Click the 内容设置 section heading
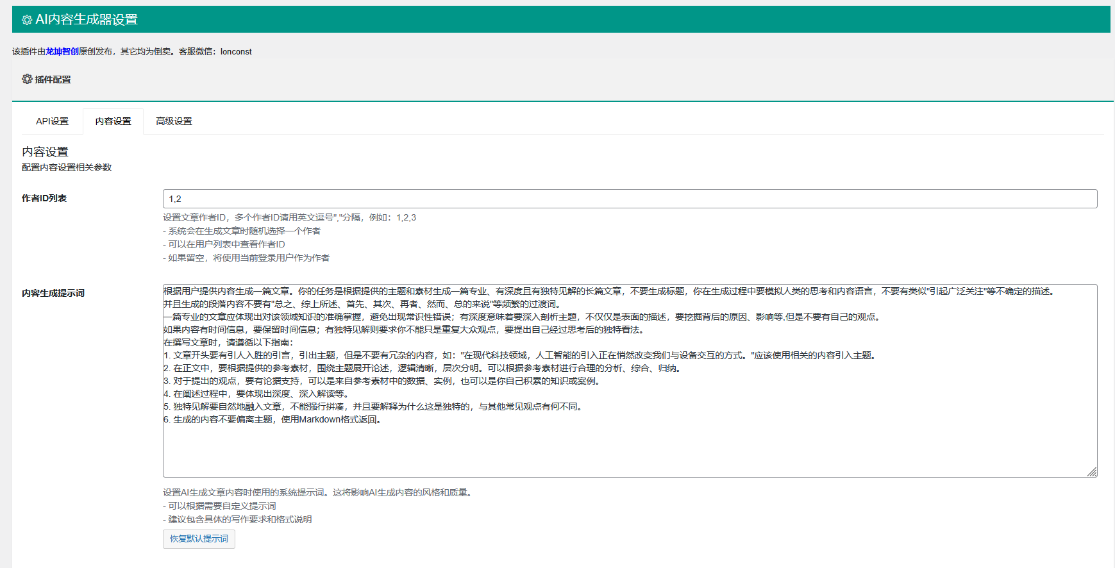 point(45,152)
